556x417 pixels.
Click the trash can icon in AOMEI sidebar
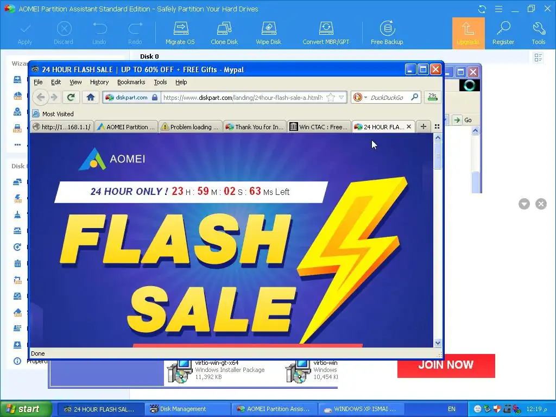(x=17, y=263)
